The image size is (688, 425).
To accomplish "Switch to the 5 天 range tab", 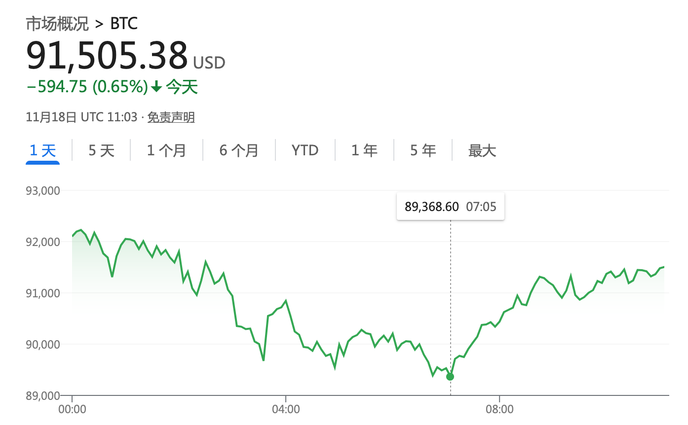I will point(102,150).
